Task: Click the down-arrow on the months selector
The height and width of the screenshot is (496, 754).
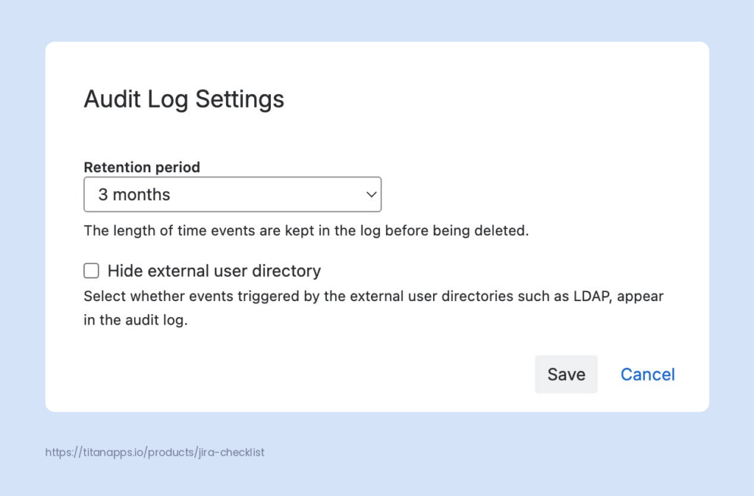Action: [370, 194]
